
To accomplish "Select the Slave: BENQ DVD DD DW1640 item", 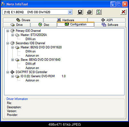I will (x=40, y=59).
